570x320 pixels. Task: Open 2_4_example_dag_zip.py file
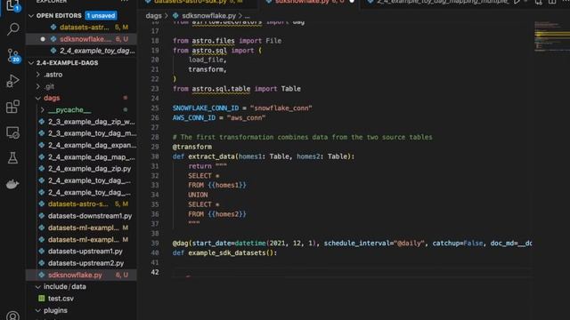click(x=89, y=169)
